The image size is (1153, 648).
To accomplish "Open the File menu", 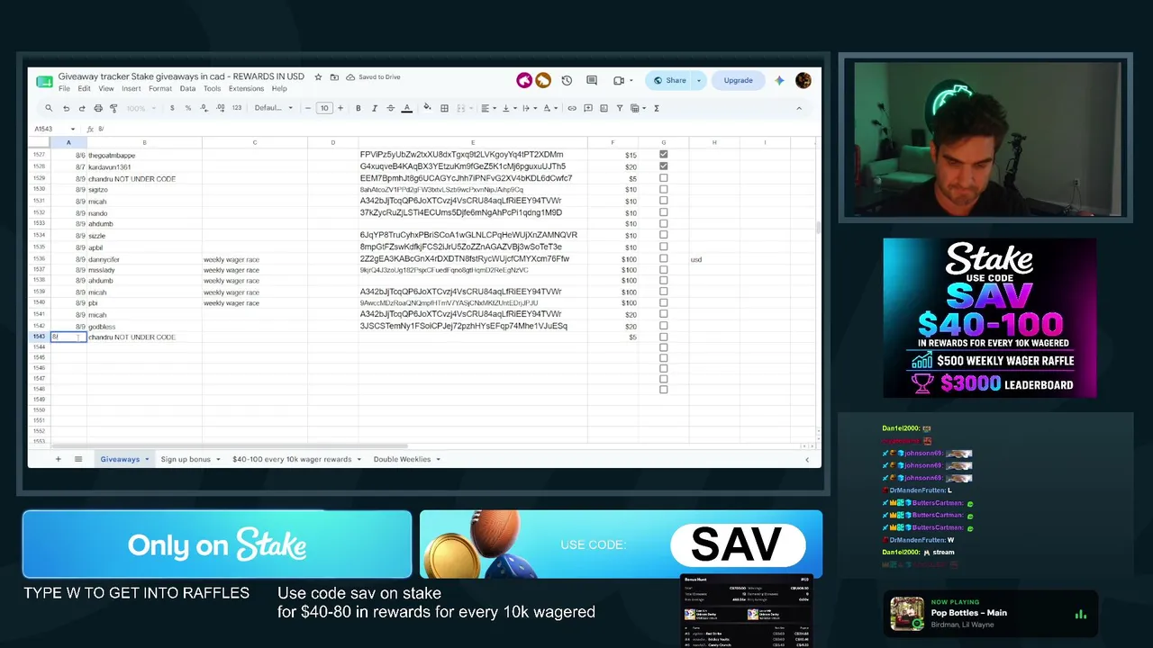I will pos(64,89).
